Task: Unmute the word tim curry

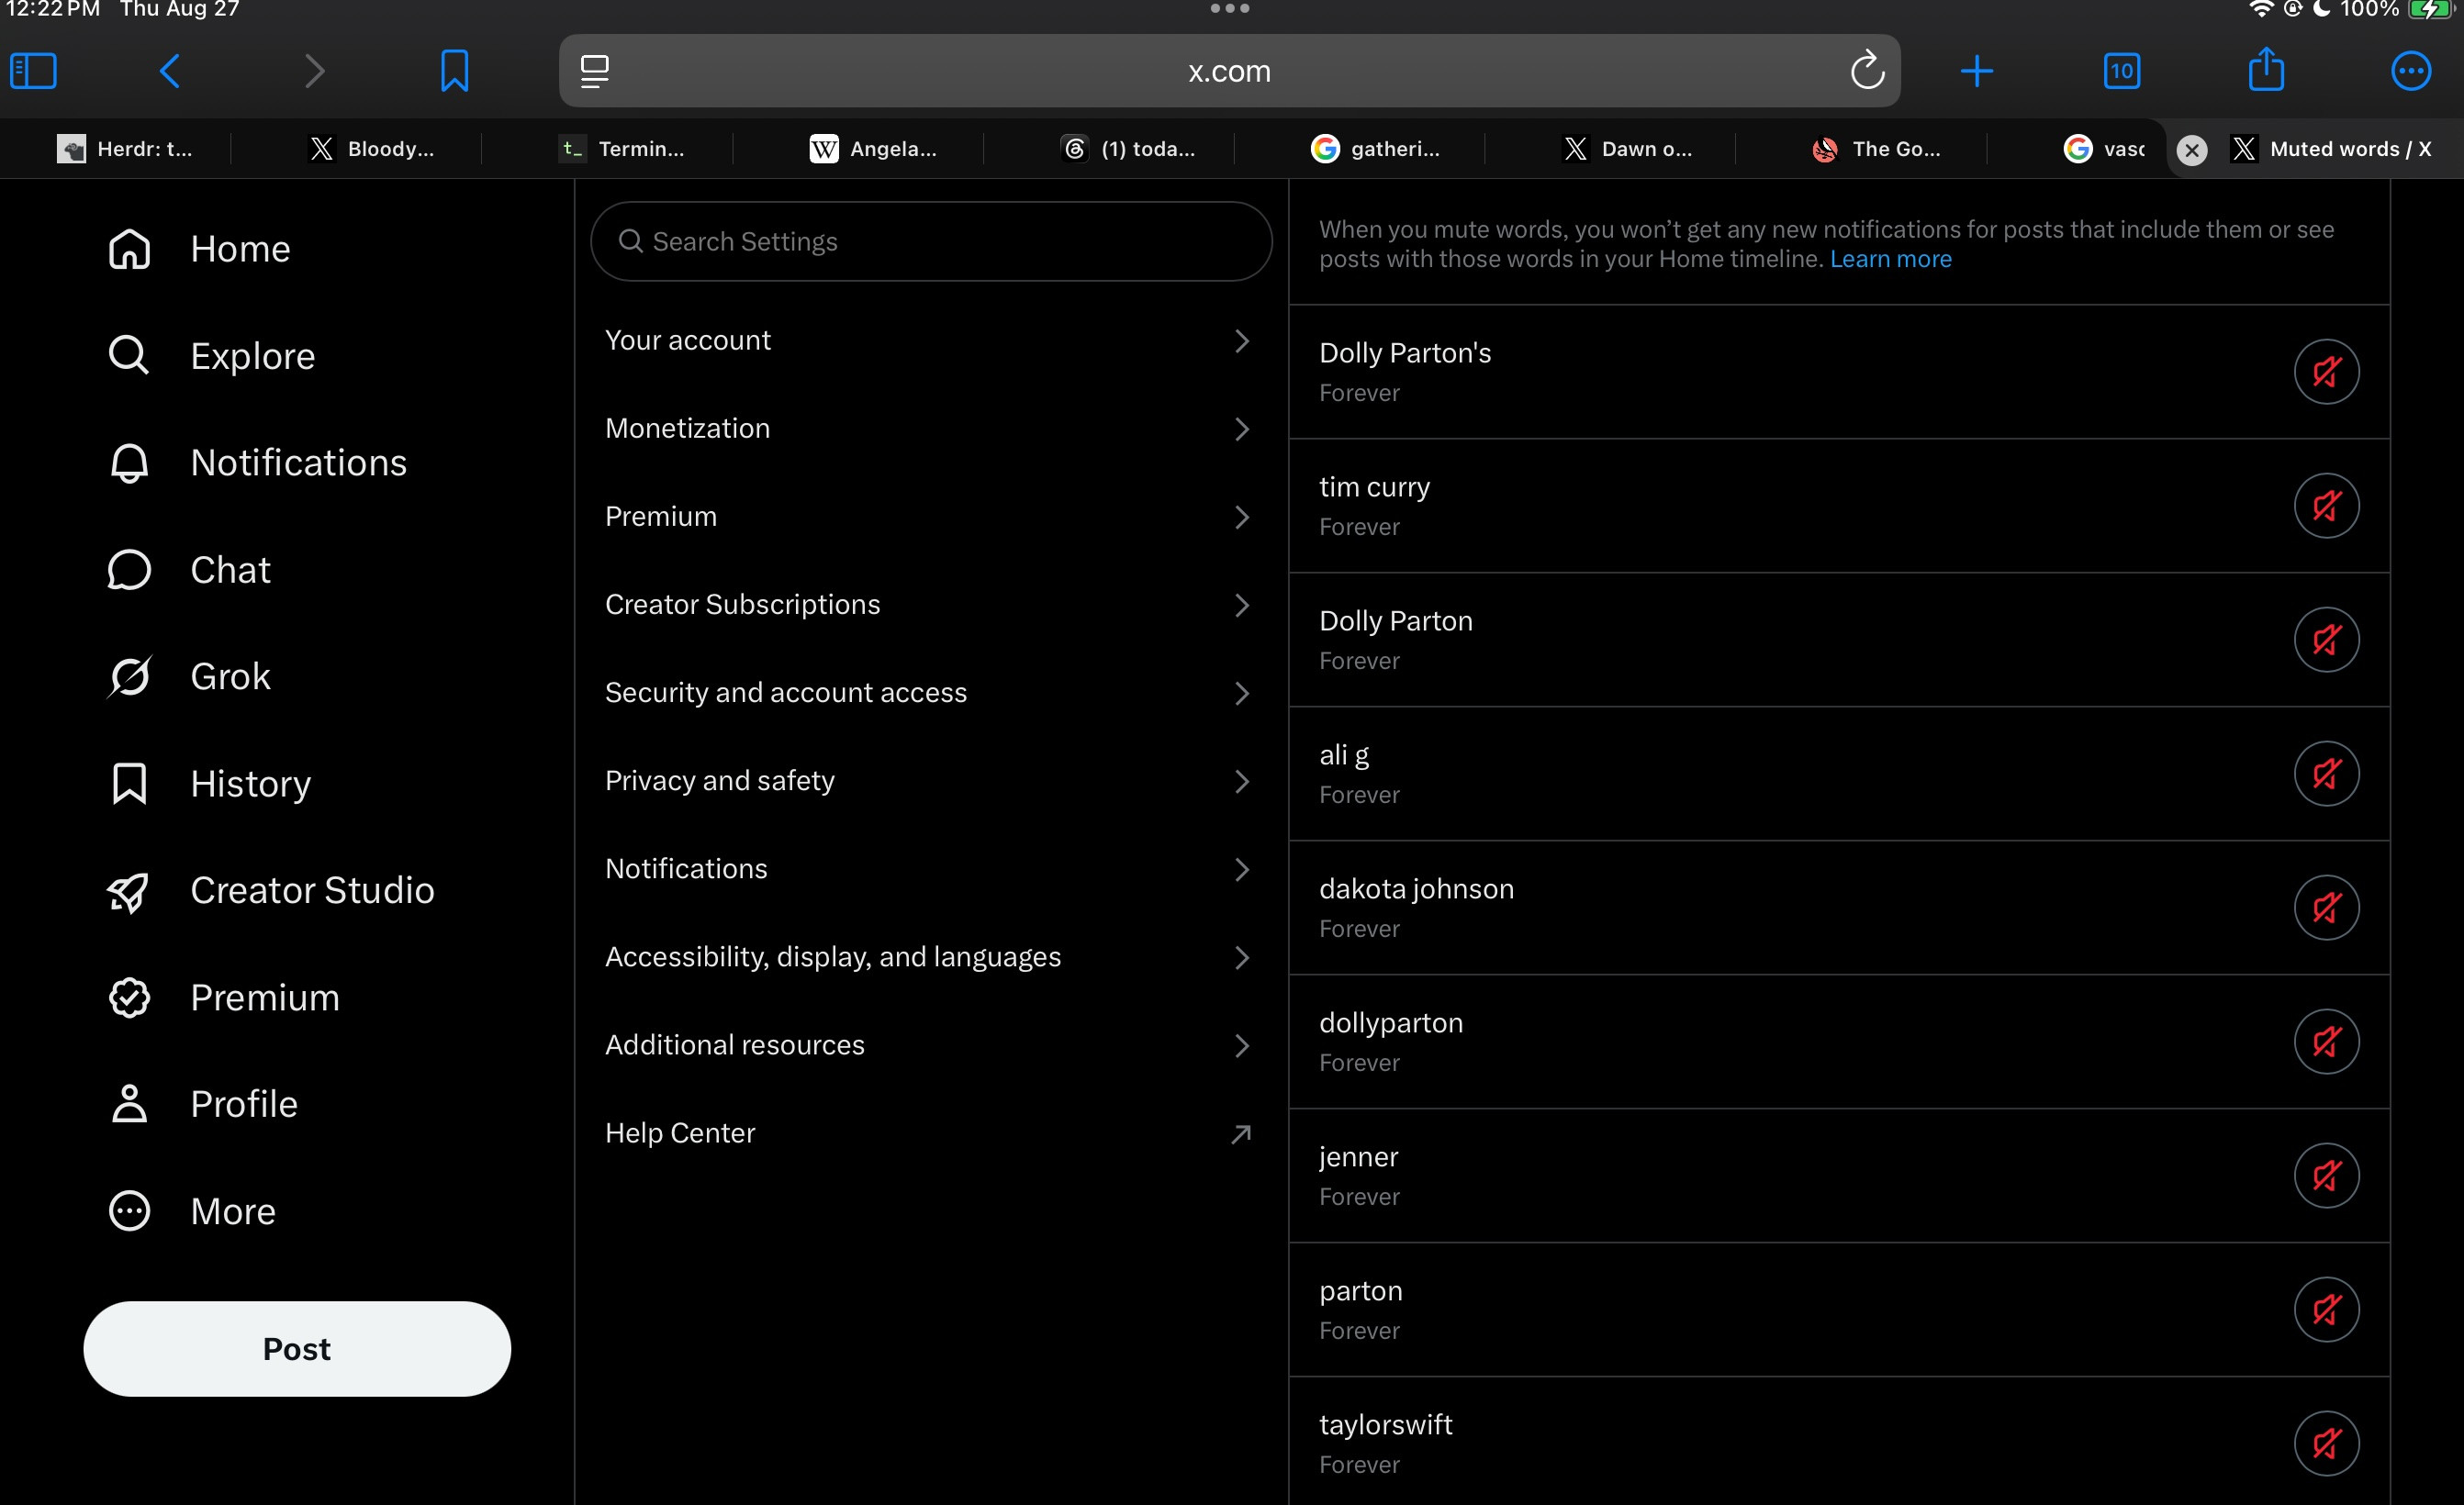Action: point(2327,506)
